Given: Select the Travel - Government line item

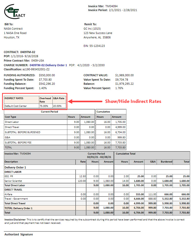Looking at the screenshot, I should [16, 199].
